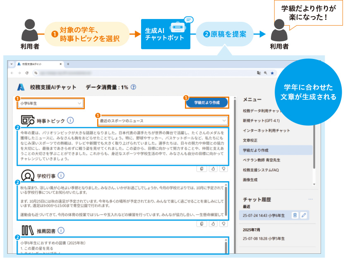This screenshot has width=345, height=260.
Task: Expand the 最近のスポーツのニュース topic dropdown
Action: coord(163,121)
